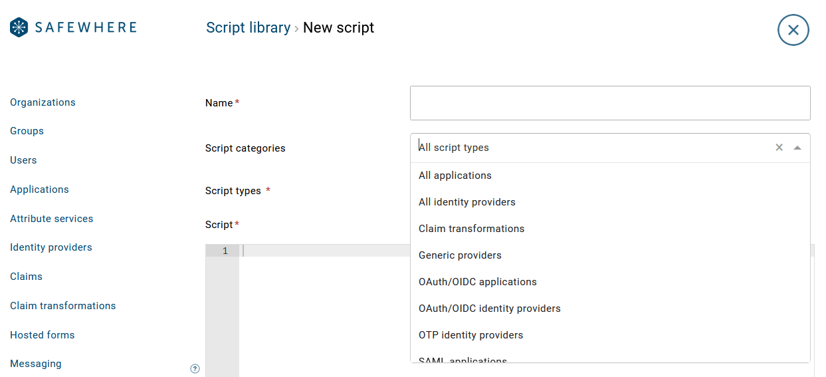Screen dimensions: 826x377
Task: Select All applications option
Action: [455, 176]
